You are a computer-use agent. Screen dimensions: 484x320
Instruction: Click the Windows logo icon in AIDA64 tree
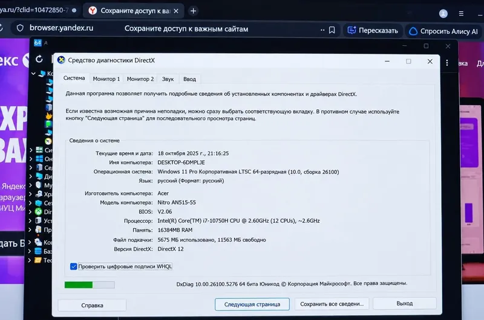[x=39, y=159]
